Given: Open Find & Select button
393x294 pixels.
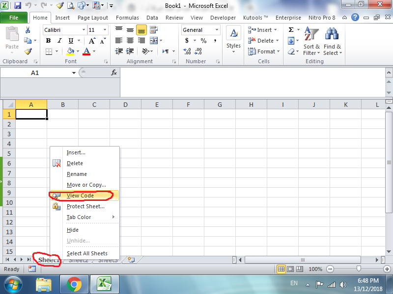Looking at the screenshot, I should [x=333, y=41].
